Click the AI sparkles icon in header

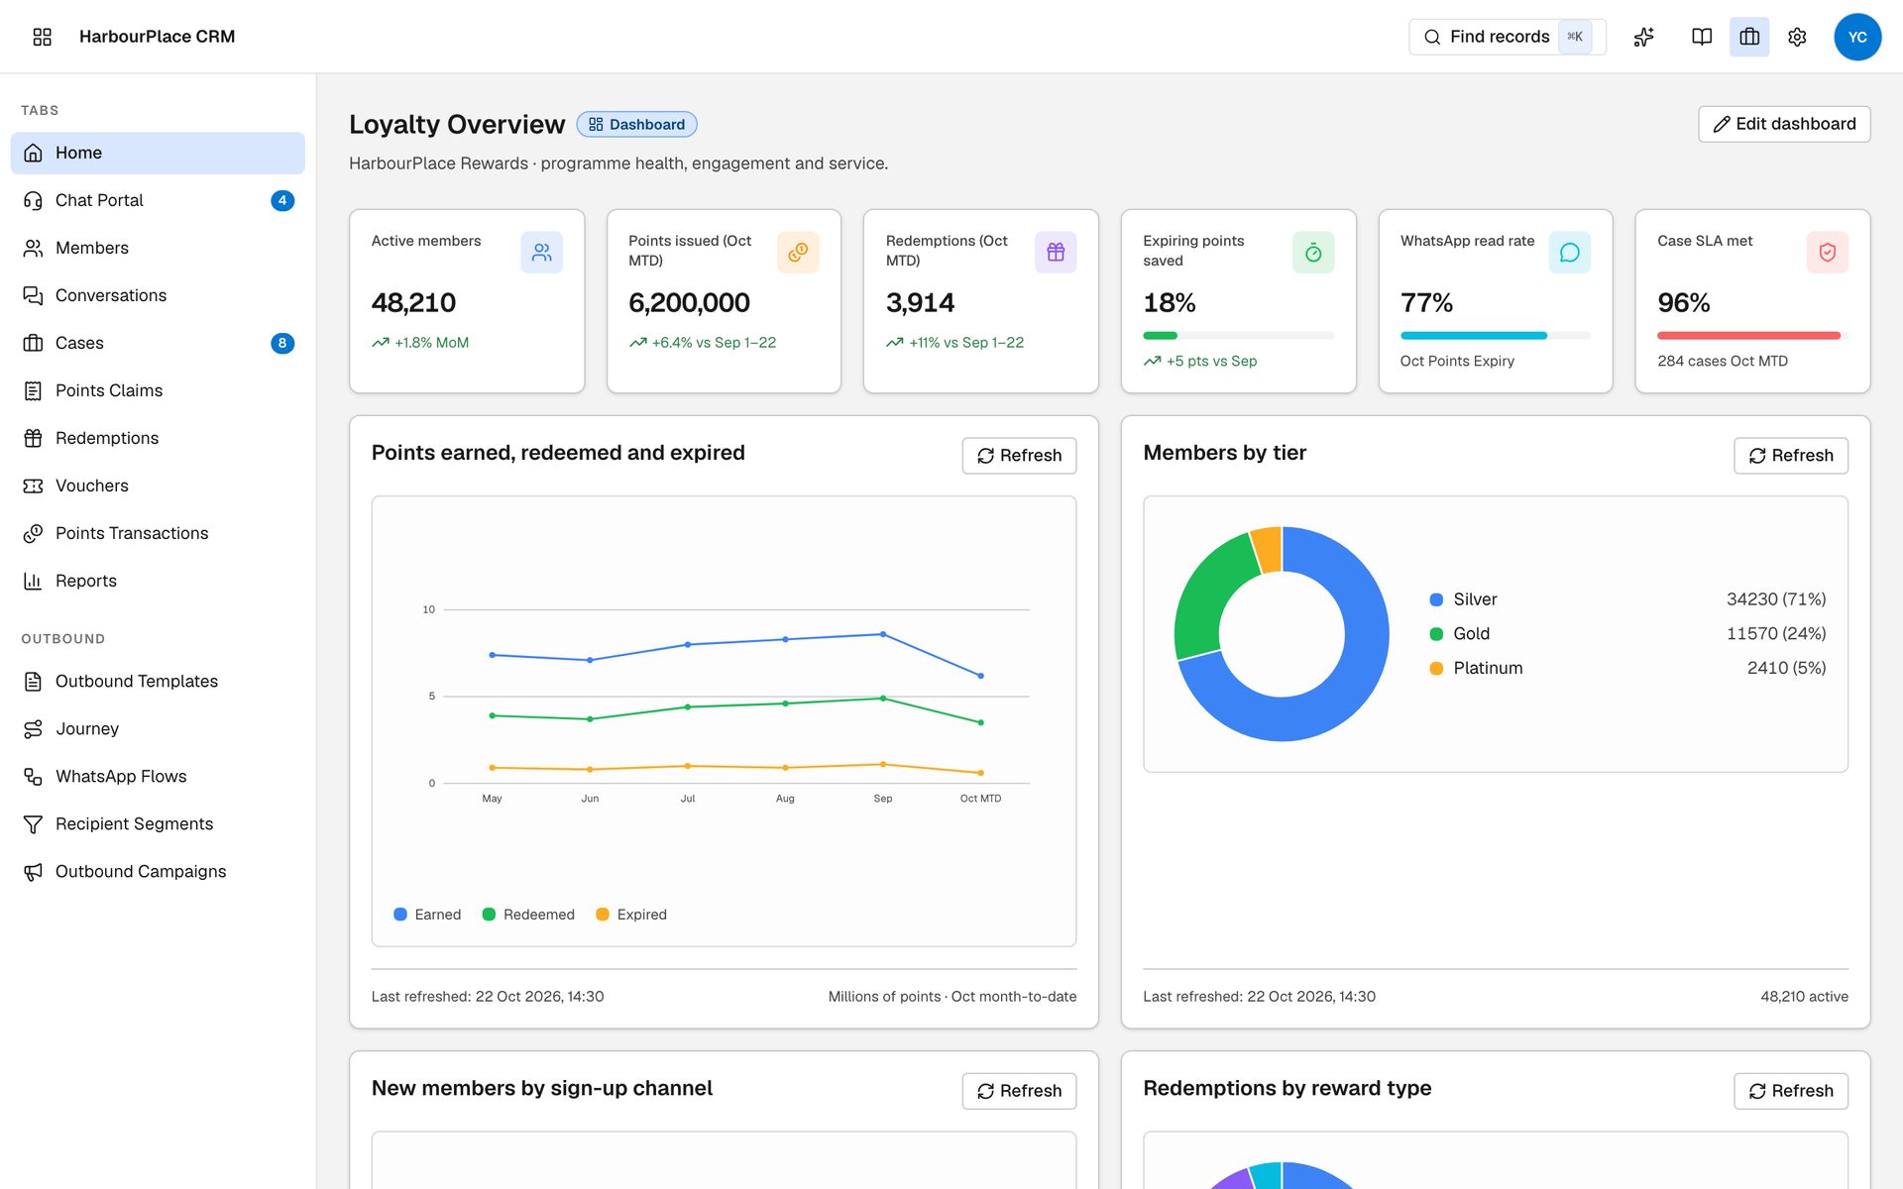coord(1644,37)
